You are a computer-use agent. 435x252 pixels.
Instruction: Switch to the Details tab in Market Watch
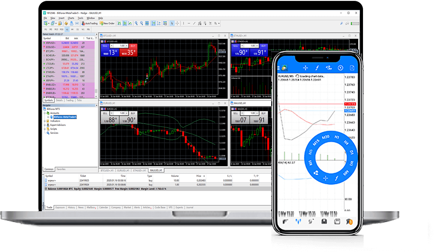[x=59, y=100]
